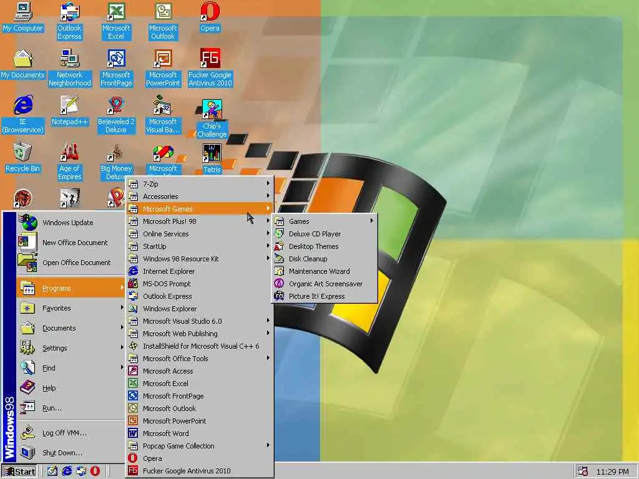Expand the Accessories program group

(199, 196)
